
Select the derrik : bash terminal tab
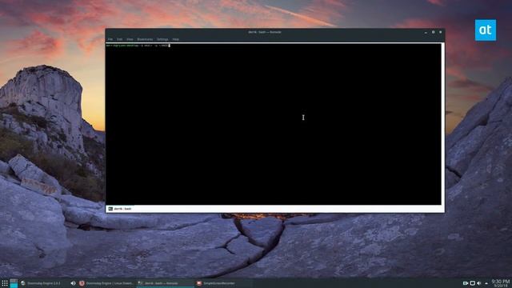coord(120,209)
